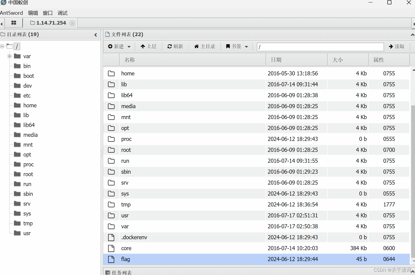Go up with the 上层 button
415x275 pixels.
pyautogui.click(x=148, y=46)
